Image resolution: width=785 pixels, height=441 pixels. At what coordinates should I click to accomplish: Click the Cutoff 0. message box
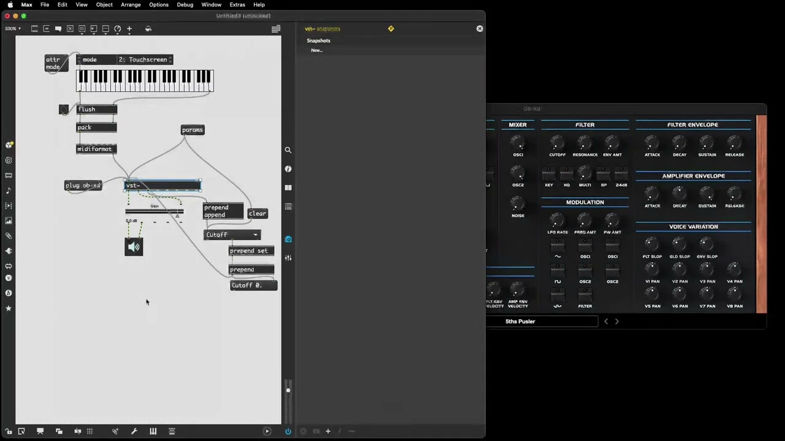click(x=253, y=285)
